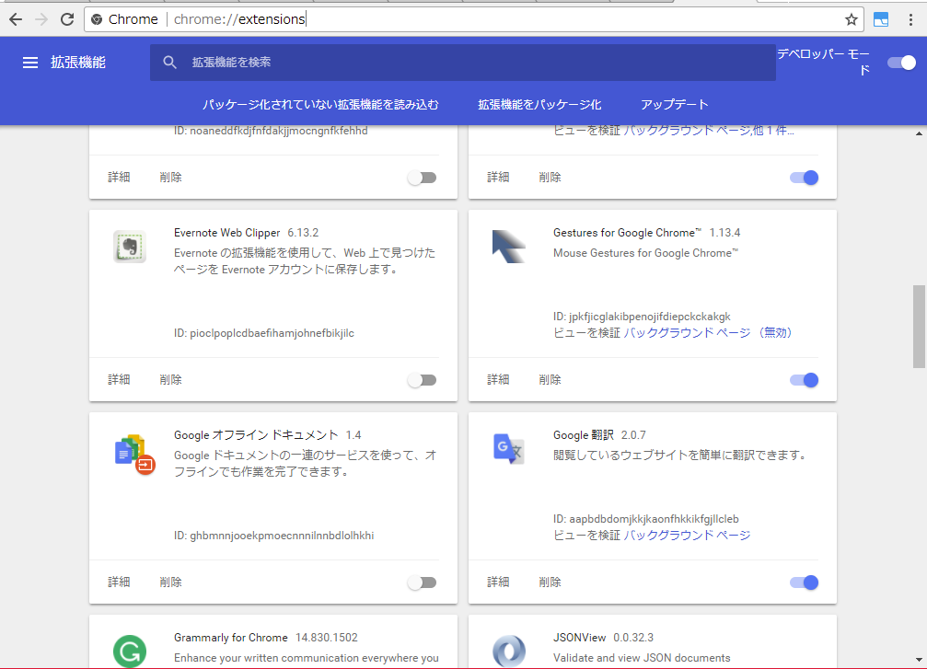The image size is (927, 669).
Task: Click the search magnifier in the extensions search bar
Action: click(x=169, y=62)
